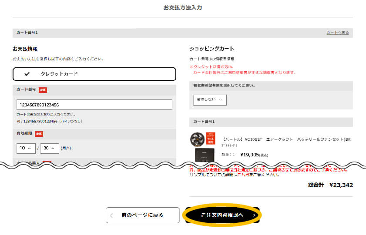Proceed with the ご注文内容確認へ button
366x235 pixels.
[x=222, y=215]
